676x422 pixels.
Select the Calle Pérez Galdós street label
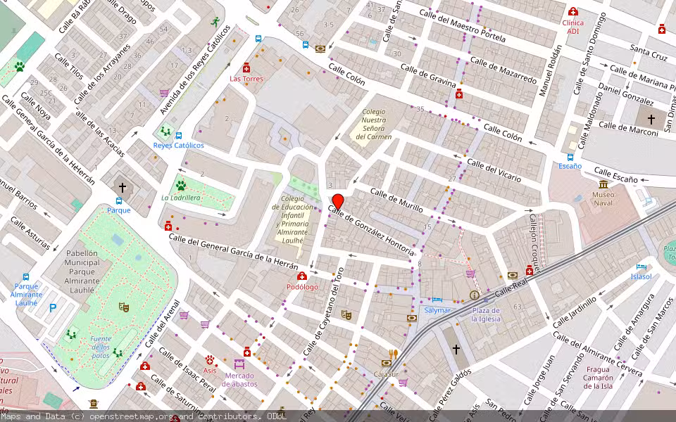tap(451, 395)
